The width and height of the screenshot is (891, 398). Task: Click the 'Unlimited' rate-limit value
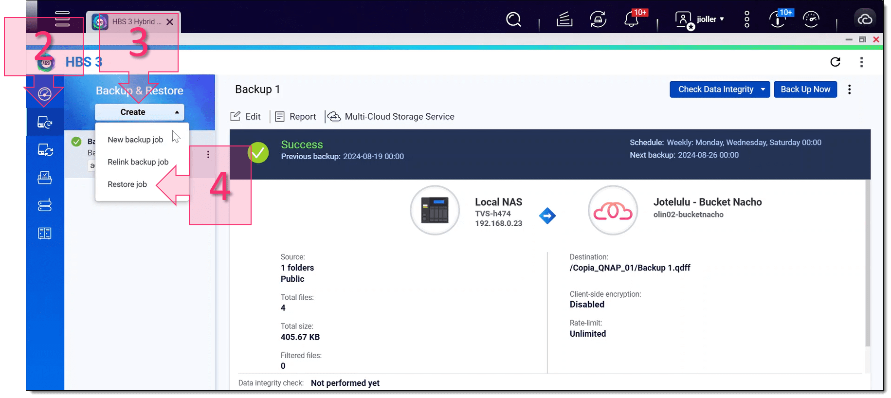(x=588, y=334)
